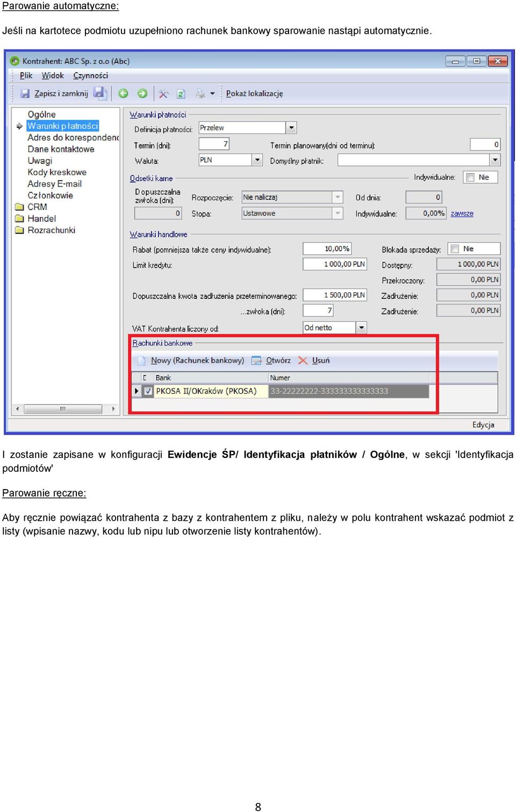Open the Stopa Ustawowe dropdown

(x=338, y=213)
